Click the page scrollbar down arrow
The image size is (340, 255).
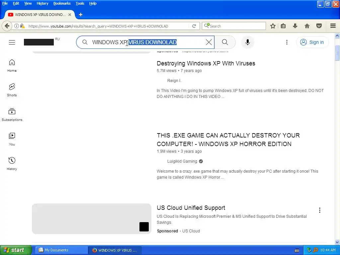pos(337,242)
